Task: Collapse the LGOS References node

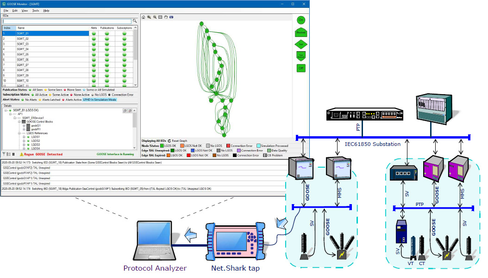Action: [x=19, y=133]
